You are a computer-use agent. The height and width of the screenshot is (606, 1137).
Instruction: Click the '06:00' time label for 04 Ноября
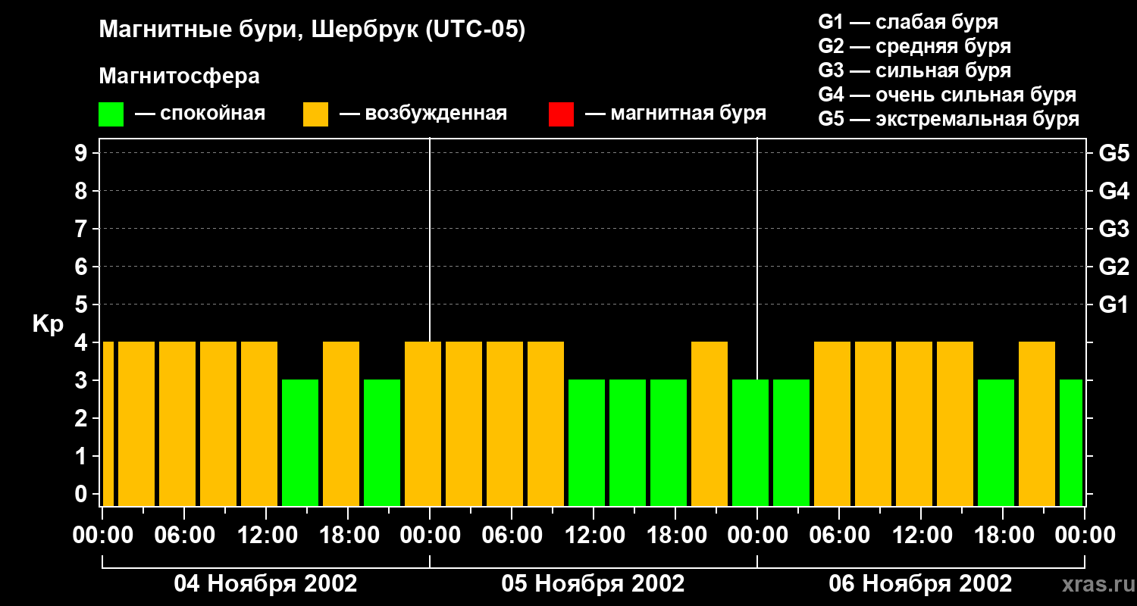tap(184, 536)
